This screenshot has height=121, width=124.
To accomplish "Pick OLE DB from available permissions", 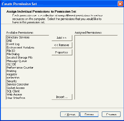I will [x=11, y=64].
